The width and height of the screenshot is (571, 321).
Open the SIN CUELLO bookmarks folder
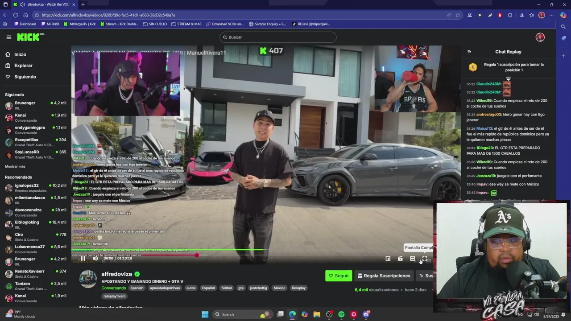pos(155,24)
